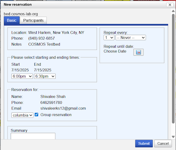Screen dimensions: 176x150
Task: Click the Choose Date label
Action: 115,51
